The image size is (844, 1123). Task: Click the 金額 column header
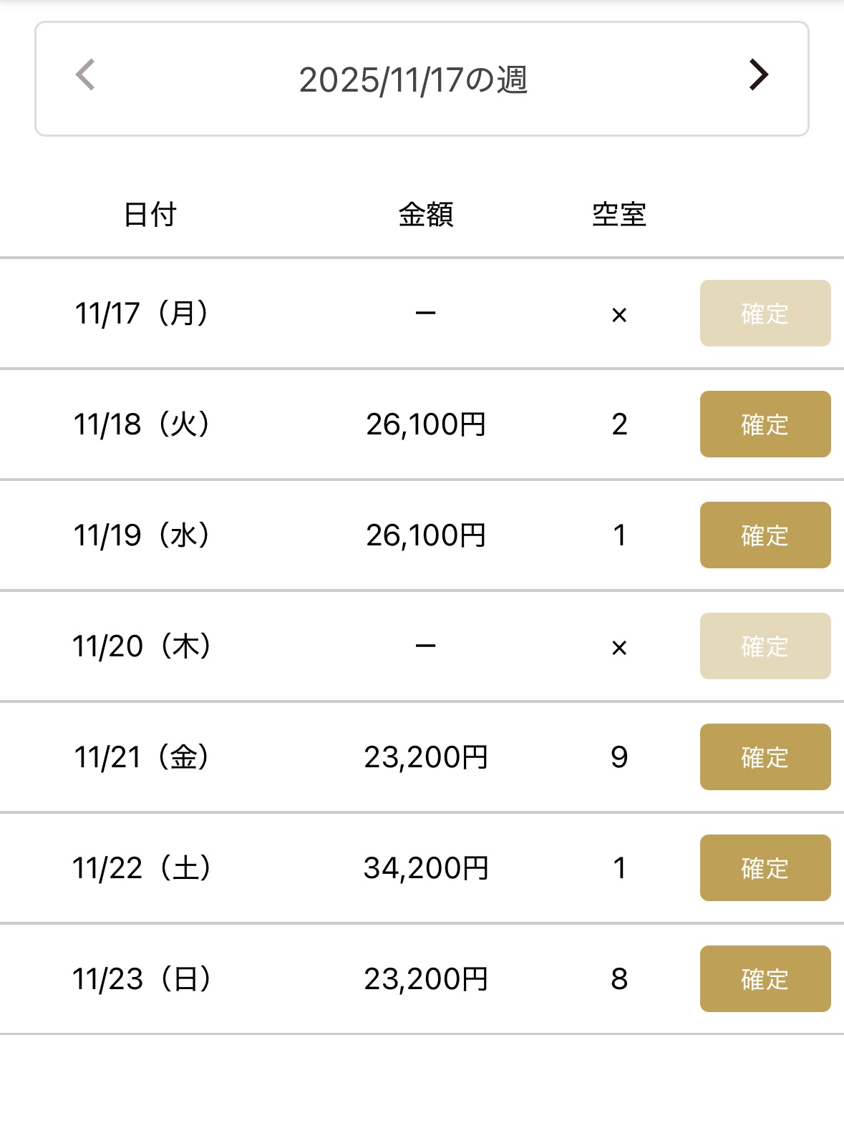[x=426, y=214]
